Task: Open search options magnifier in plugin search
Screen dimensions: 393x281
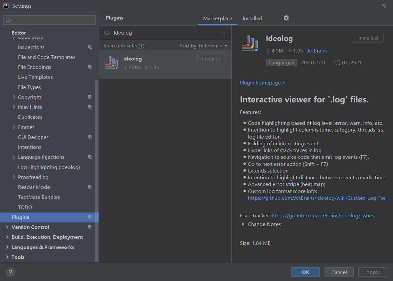Action: 107,33
